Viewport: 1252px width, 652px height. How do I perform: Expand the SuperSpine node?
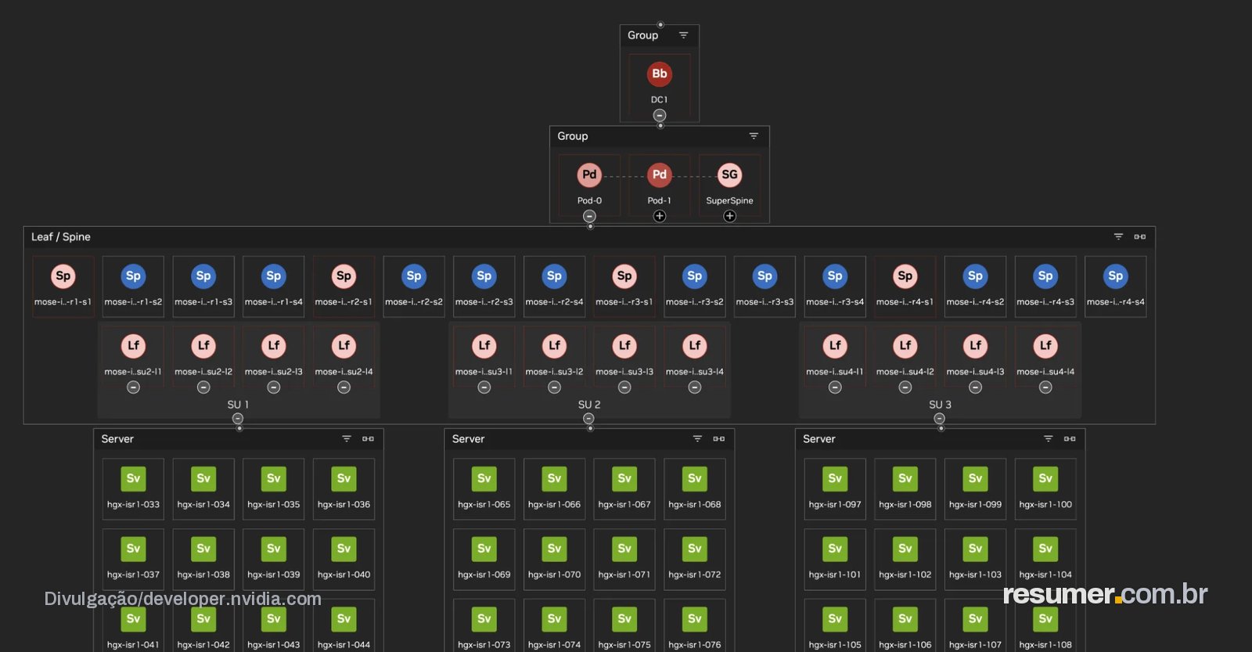(729, 216)
